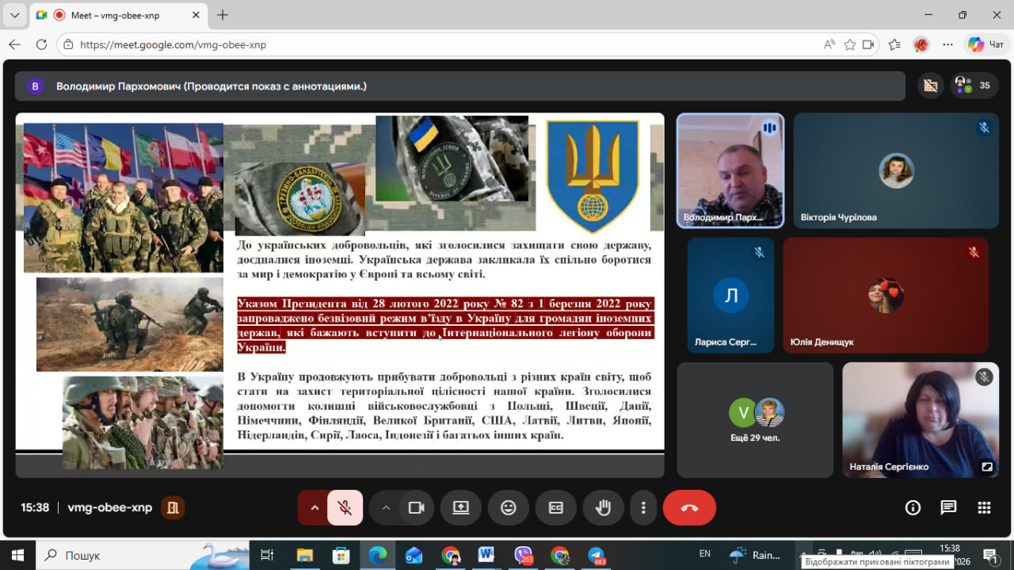The image size is (1014, 570).
Task: Open the chat with everyone panel
Action: (x=948, y=508)
